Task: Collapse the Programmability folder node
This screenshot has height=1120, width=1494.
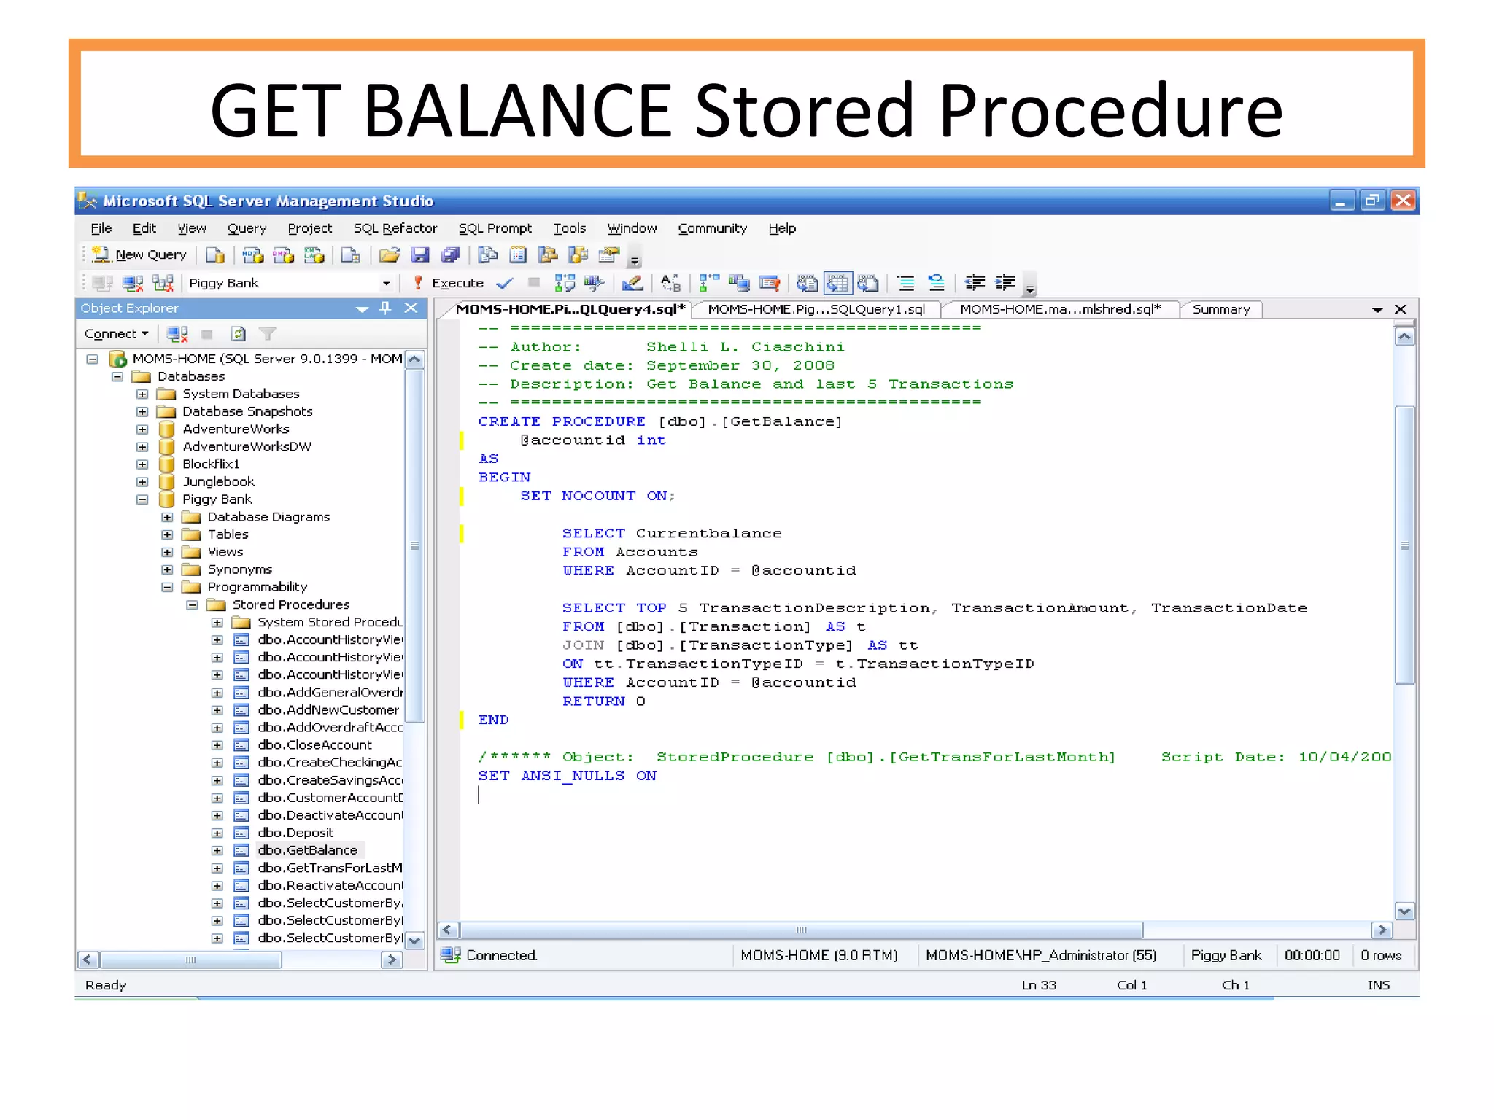Action: pyautogui.click(x=167, y=587)
